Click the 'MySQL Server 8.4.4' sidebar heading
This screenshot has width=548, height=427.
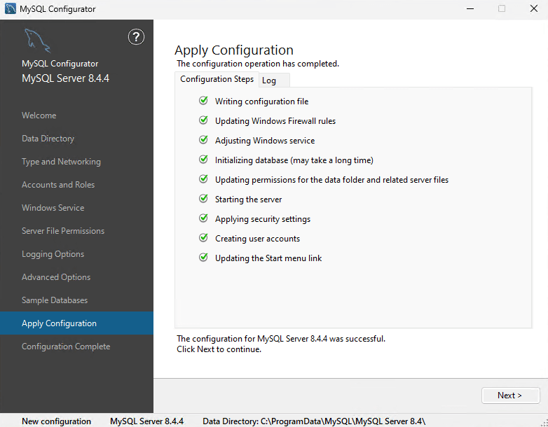pos(65,78)
